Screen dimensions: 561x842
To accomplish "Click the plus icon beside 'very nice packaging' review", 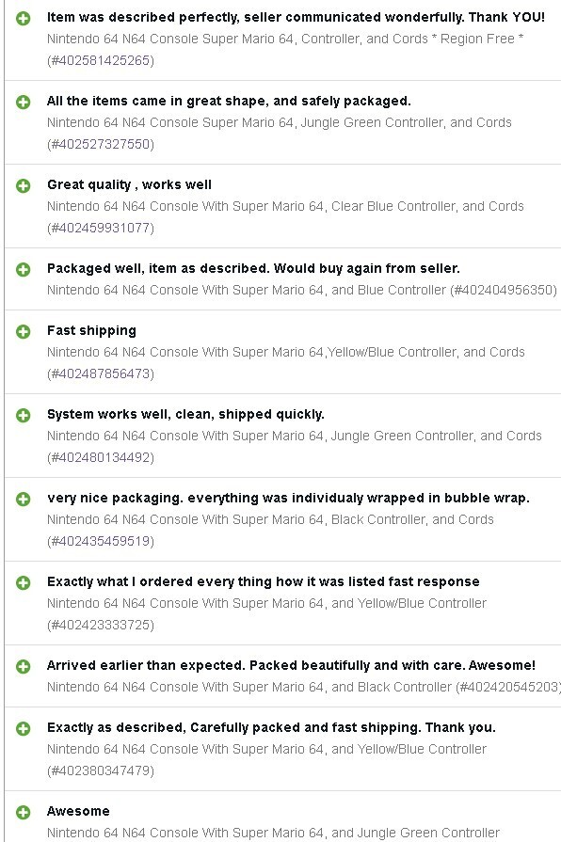I will point(24,499).
